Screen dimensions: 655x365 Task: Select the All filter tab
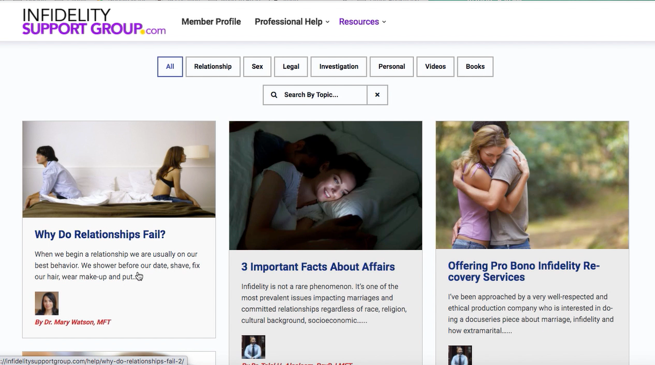click(170, 67)
